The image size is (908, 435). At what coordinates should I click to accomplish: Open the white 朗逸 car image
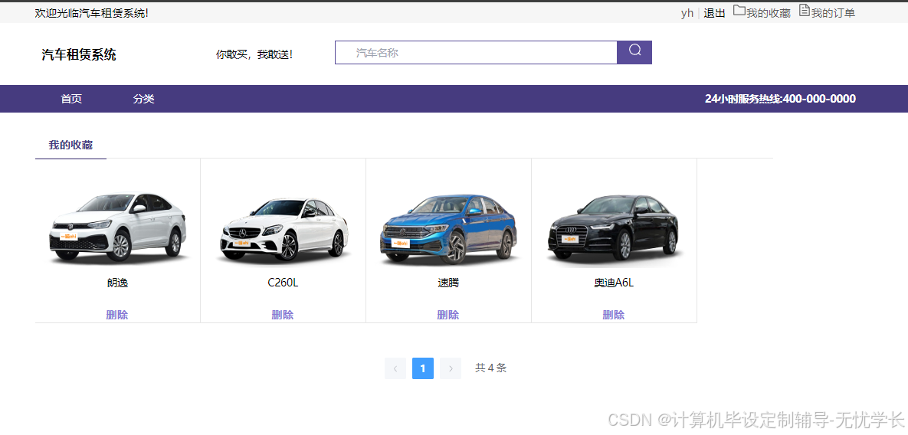(117, 228)
